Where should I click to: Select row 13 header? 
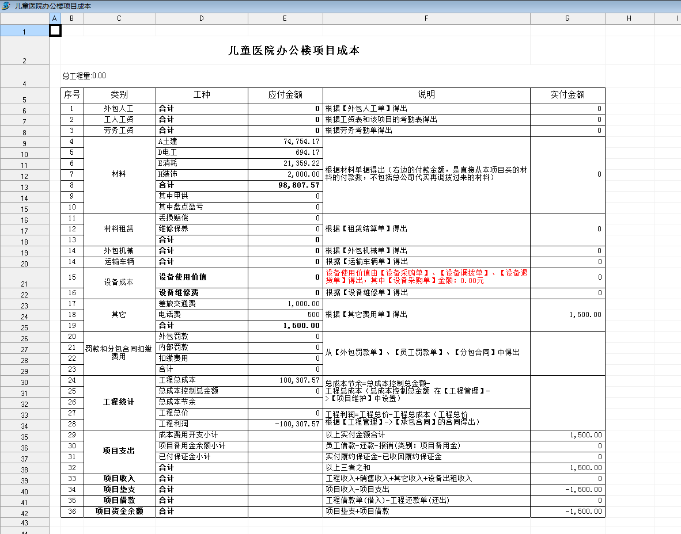(x=24, y=187)
